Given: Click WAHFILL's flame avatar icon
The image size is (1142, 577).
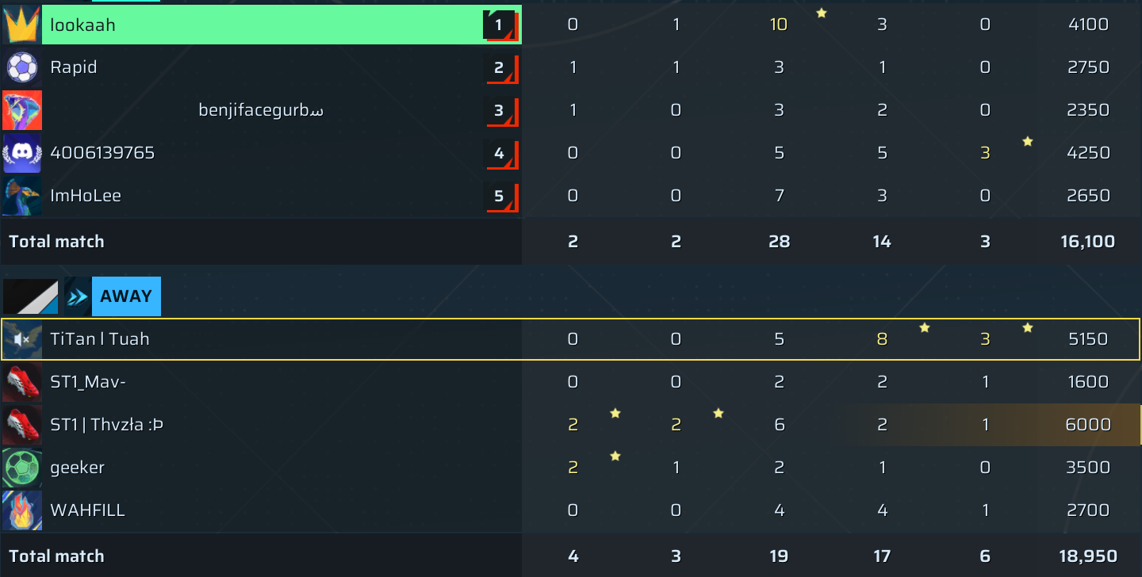Looking at the screenshot, I should coord(22,510).
